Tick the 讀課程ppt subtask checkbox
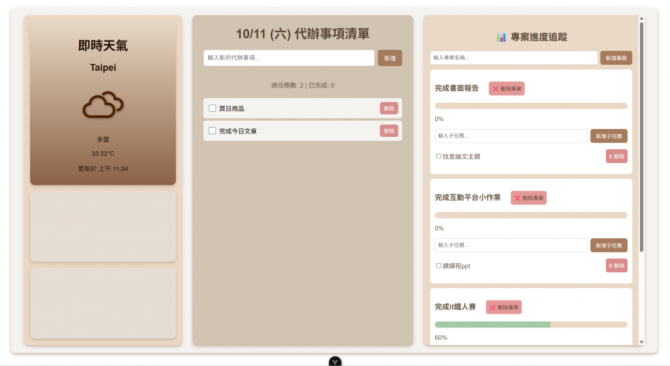This screenshot has height=366, width=670. (438, 266)
